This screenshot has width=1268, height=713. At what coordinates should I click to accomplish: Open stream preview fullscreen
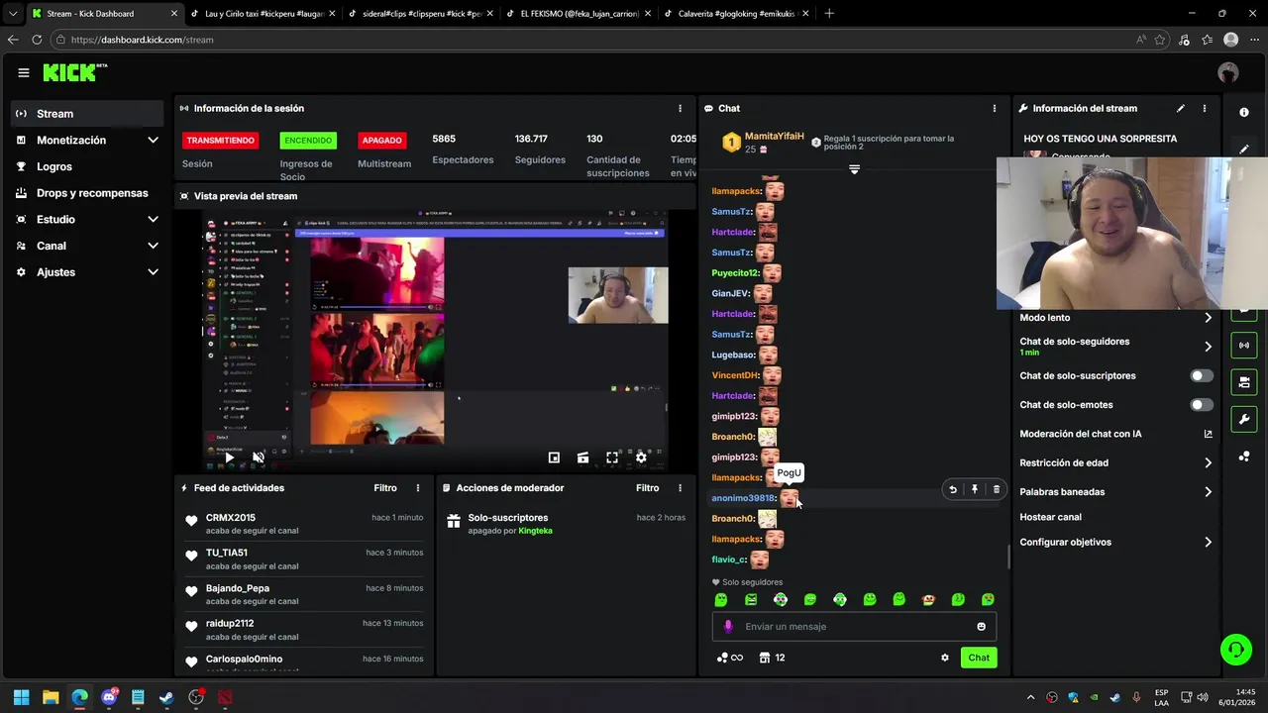coord(612,458)
